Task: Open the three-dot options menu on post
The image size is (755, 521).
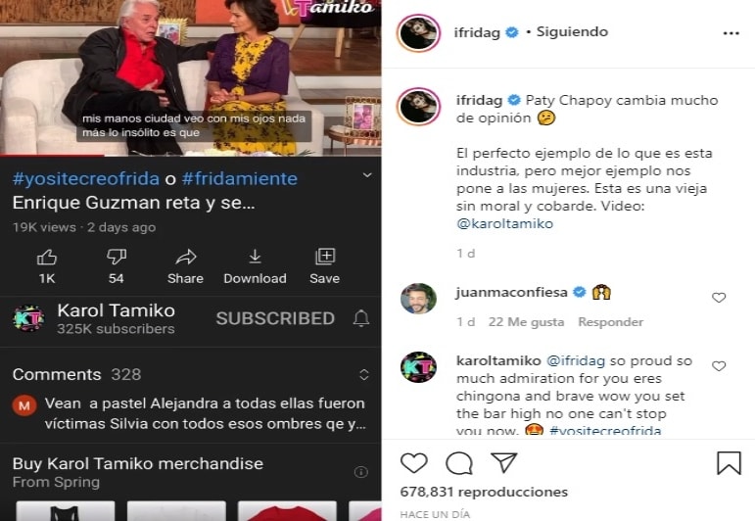Action: (731, 33)
